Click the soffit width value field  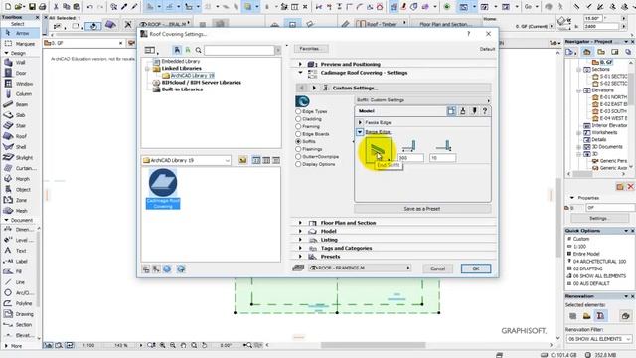pyautogui.click(x=410, y=158)
